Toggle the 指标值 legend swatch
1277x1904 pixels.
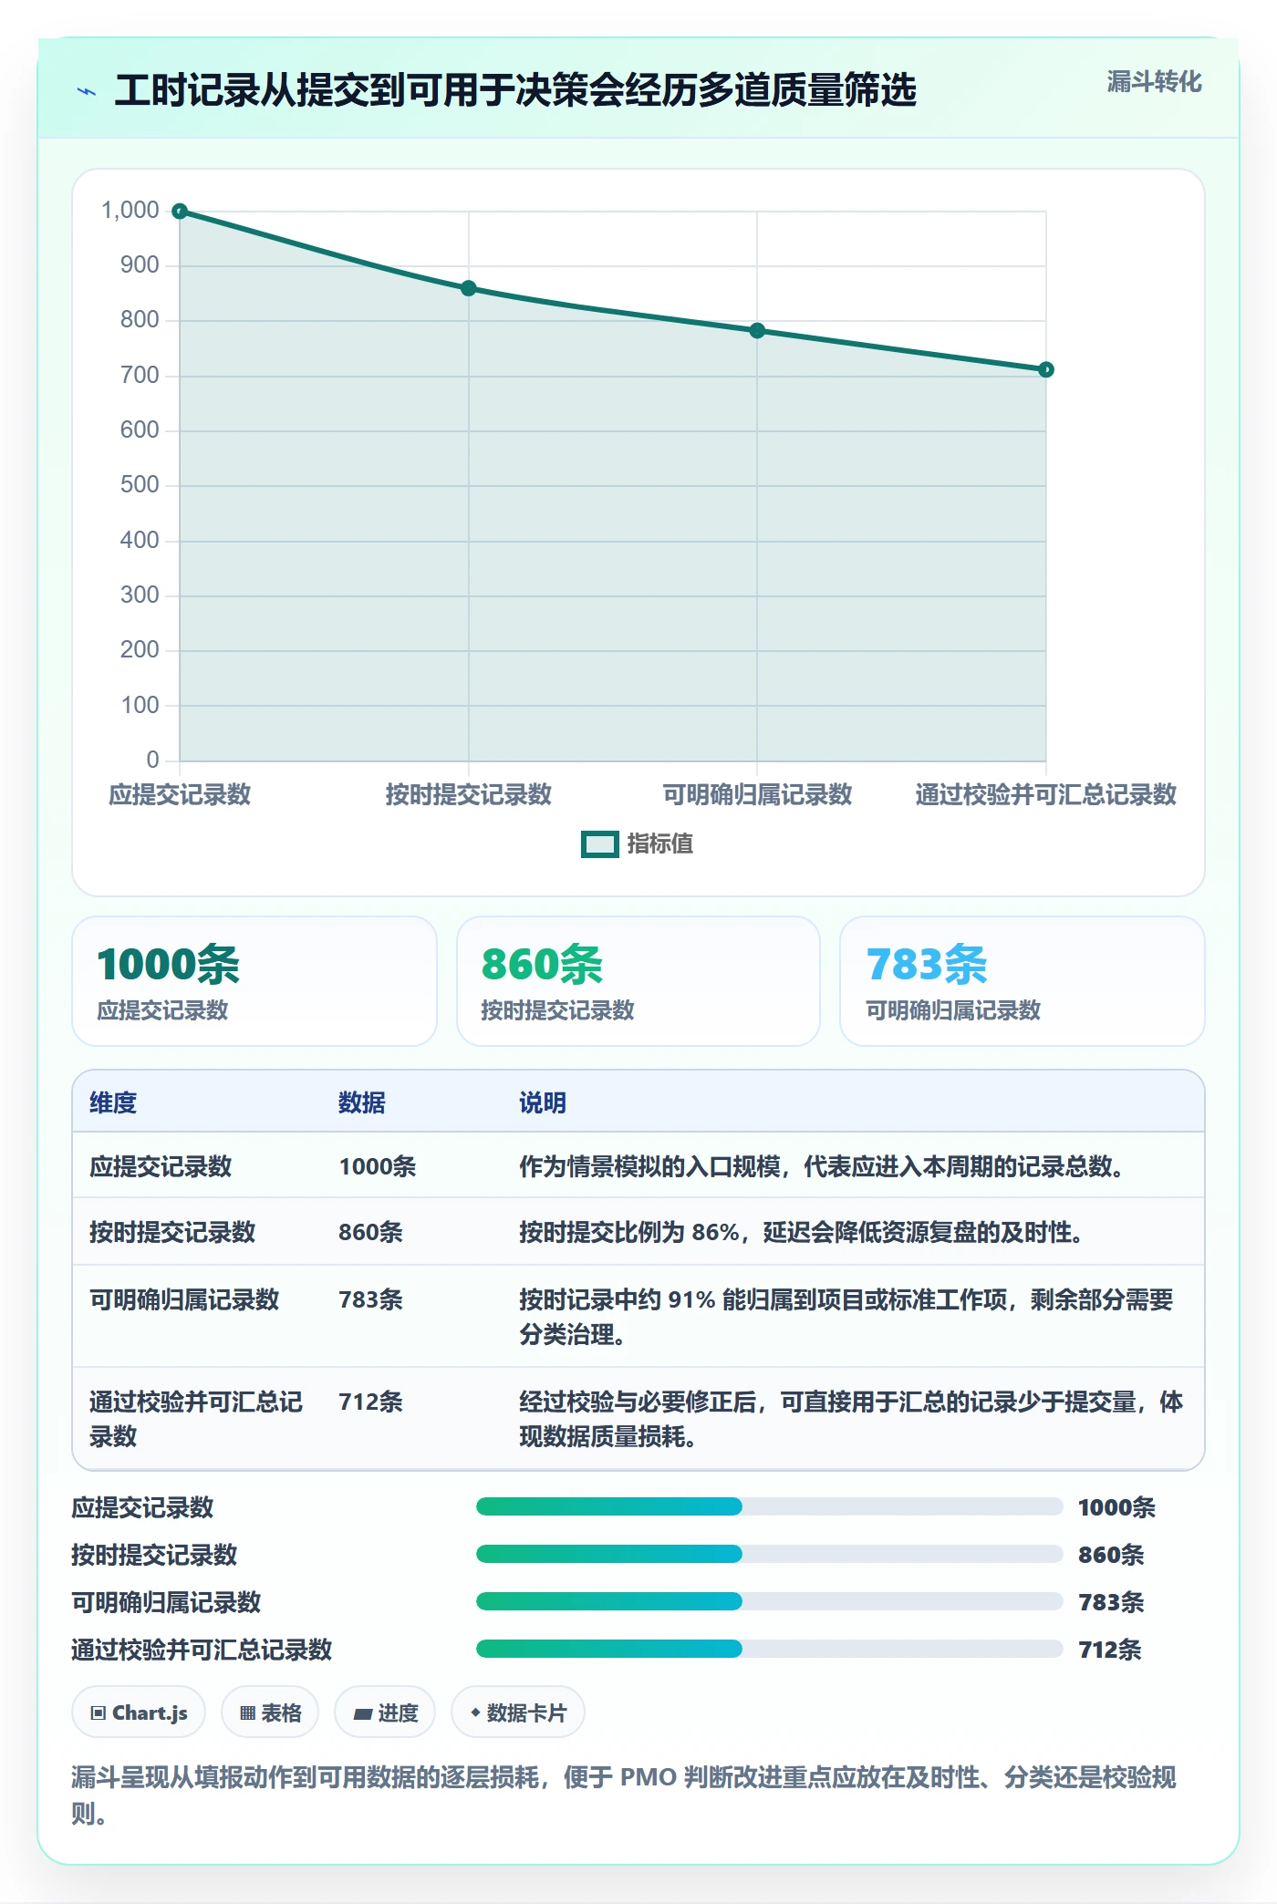coord(599,844)
